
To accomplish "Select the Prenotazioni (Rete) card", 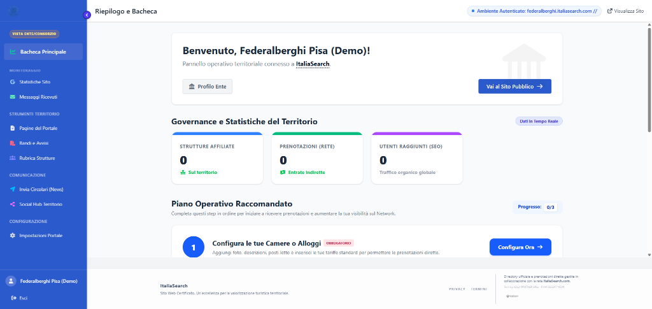I will pyautogui.click(x=317, y=158).
